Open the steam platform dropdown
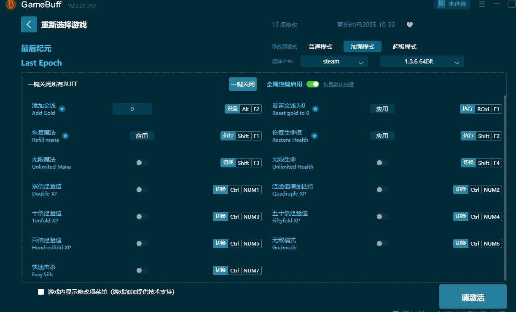Image resolution: width=516 pixels, height=312 pixels. pyautogui.click(x=334, y=61)
